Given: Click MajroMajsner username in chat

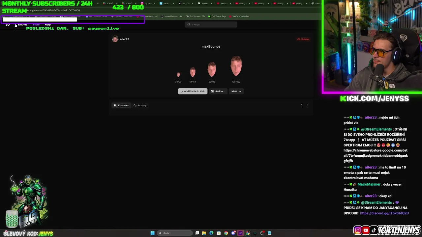Looking at the screenshot, I should click(x=369, y=184).
